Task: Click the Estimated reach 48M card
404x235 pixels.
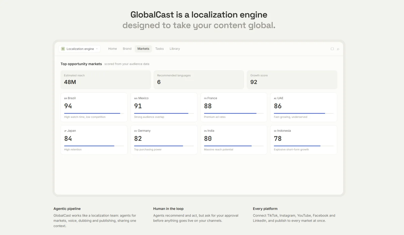Action: [106, 80]
